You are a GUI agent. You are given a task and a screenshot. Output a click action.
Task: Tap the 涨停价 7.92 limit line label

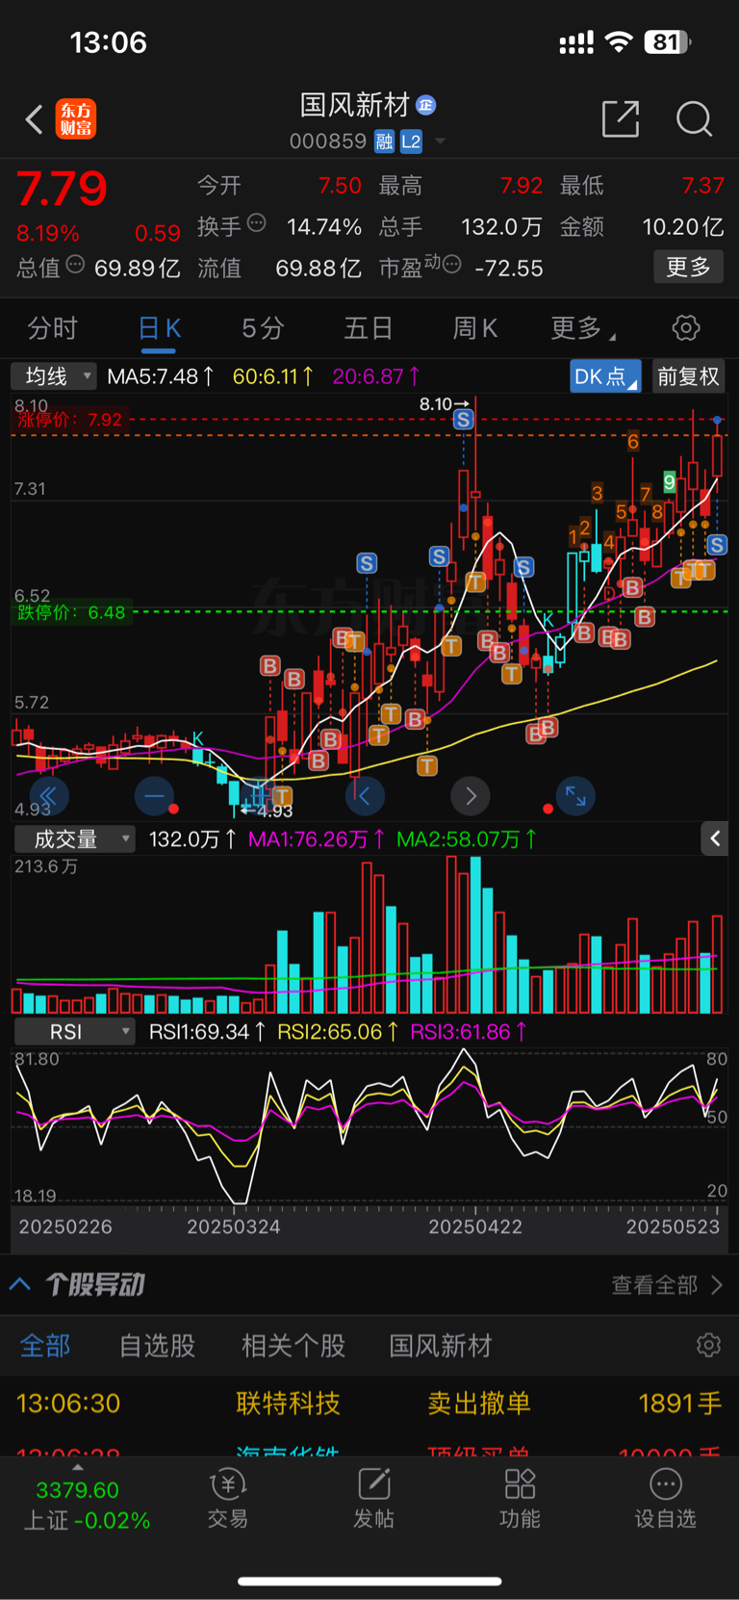pos(68,420)
